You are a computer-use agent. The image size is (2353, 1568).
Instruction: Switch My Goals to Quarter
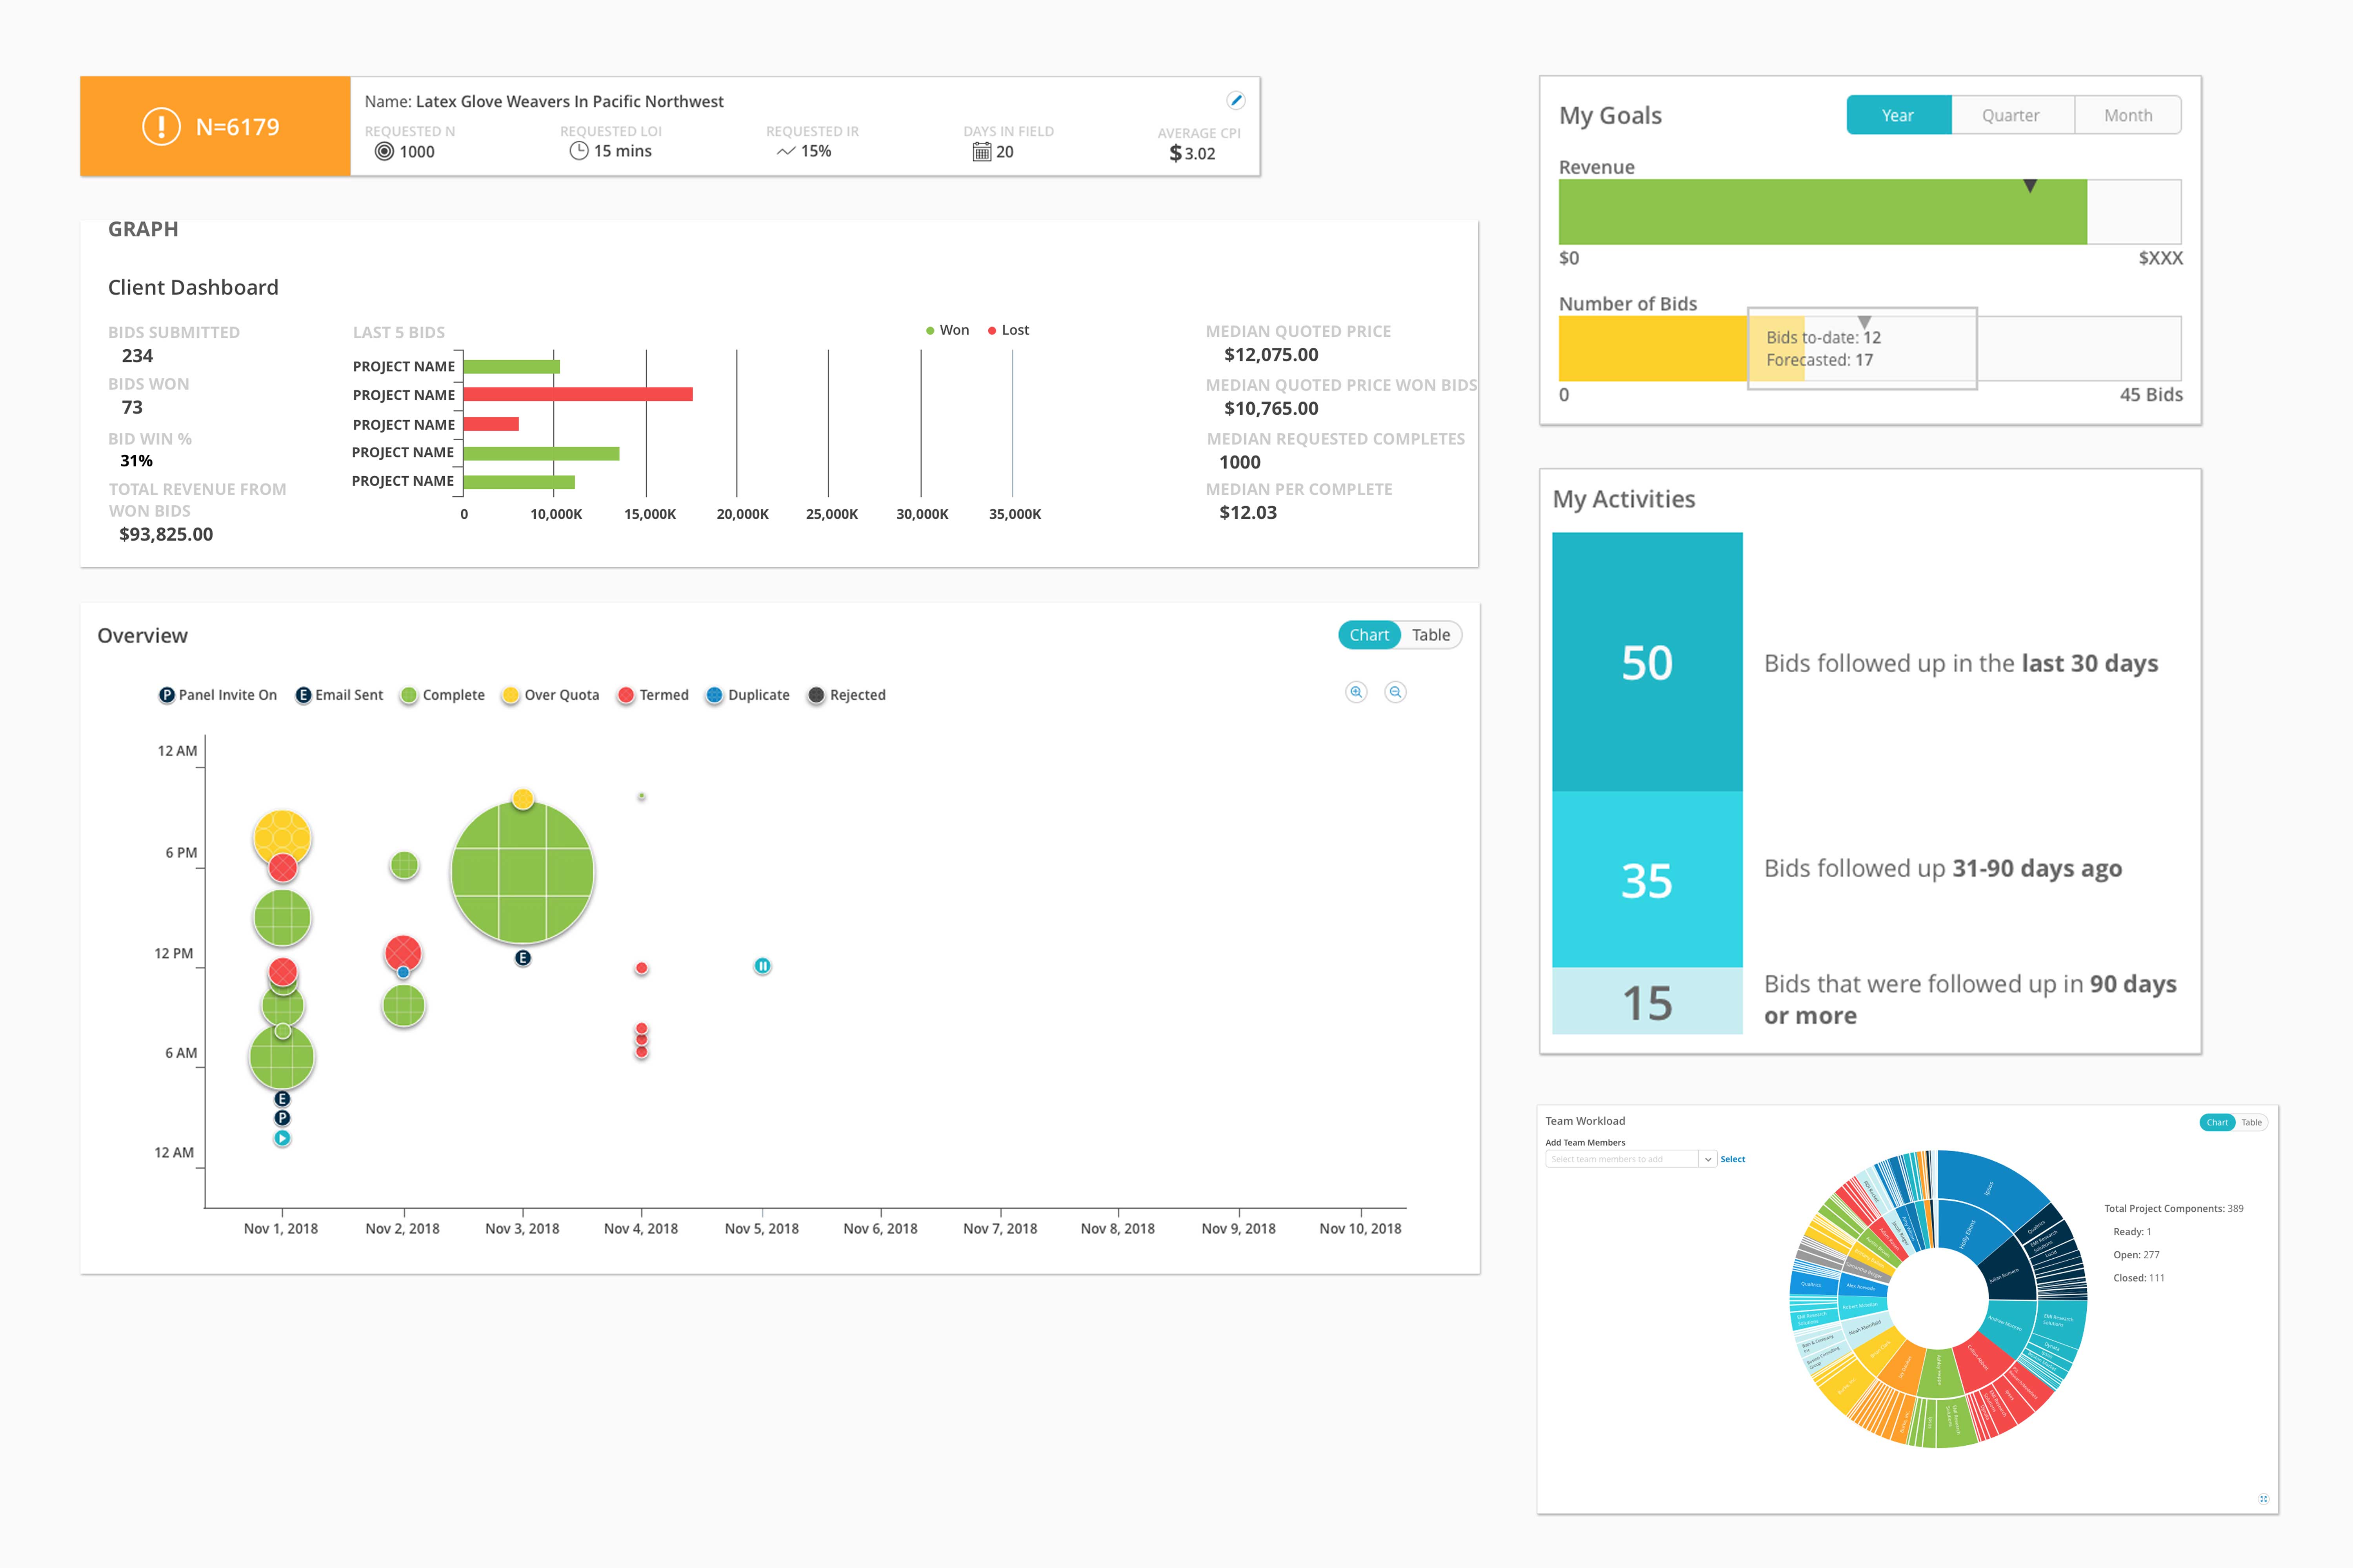(x=2011, y=115)
